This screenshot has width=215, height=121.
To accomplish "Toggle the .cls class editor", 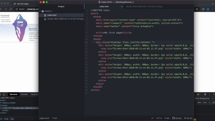I will click(x=205, y=103).
